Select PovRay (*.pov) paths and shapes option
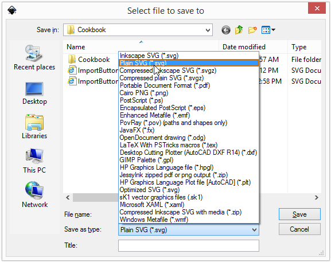Image resolution: width=331 pixels, height=262 pixels. click(x=189, y=123)
